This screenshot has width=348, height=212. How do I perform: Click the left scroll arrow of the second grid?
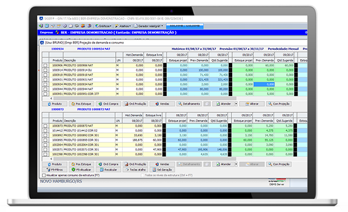pos(51,159)
